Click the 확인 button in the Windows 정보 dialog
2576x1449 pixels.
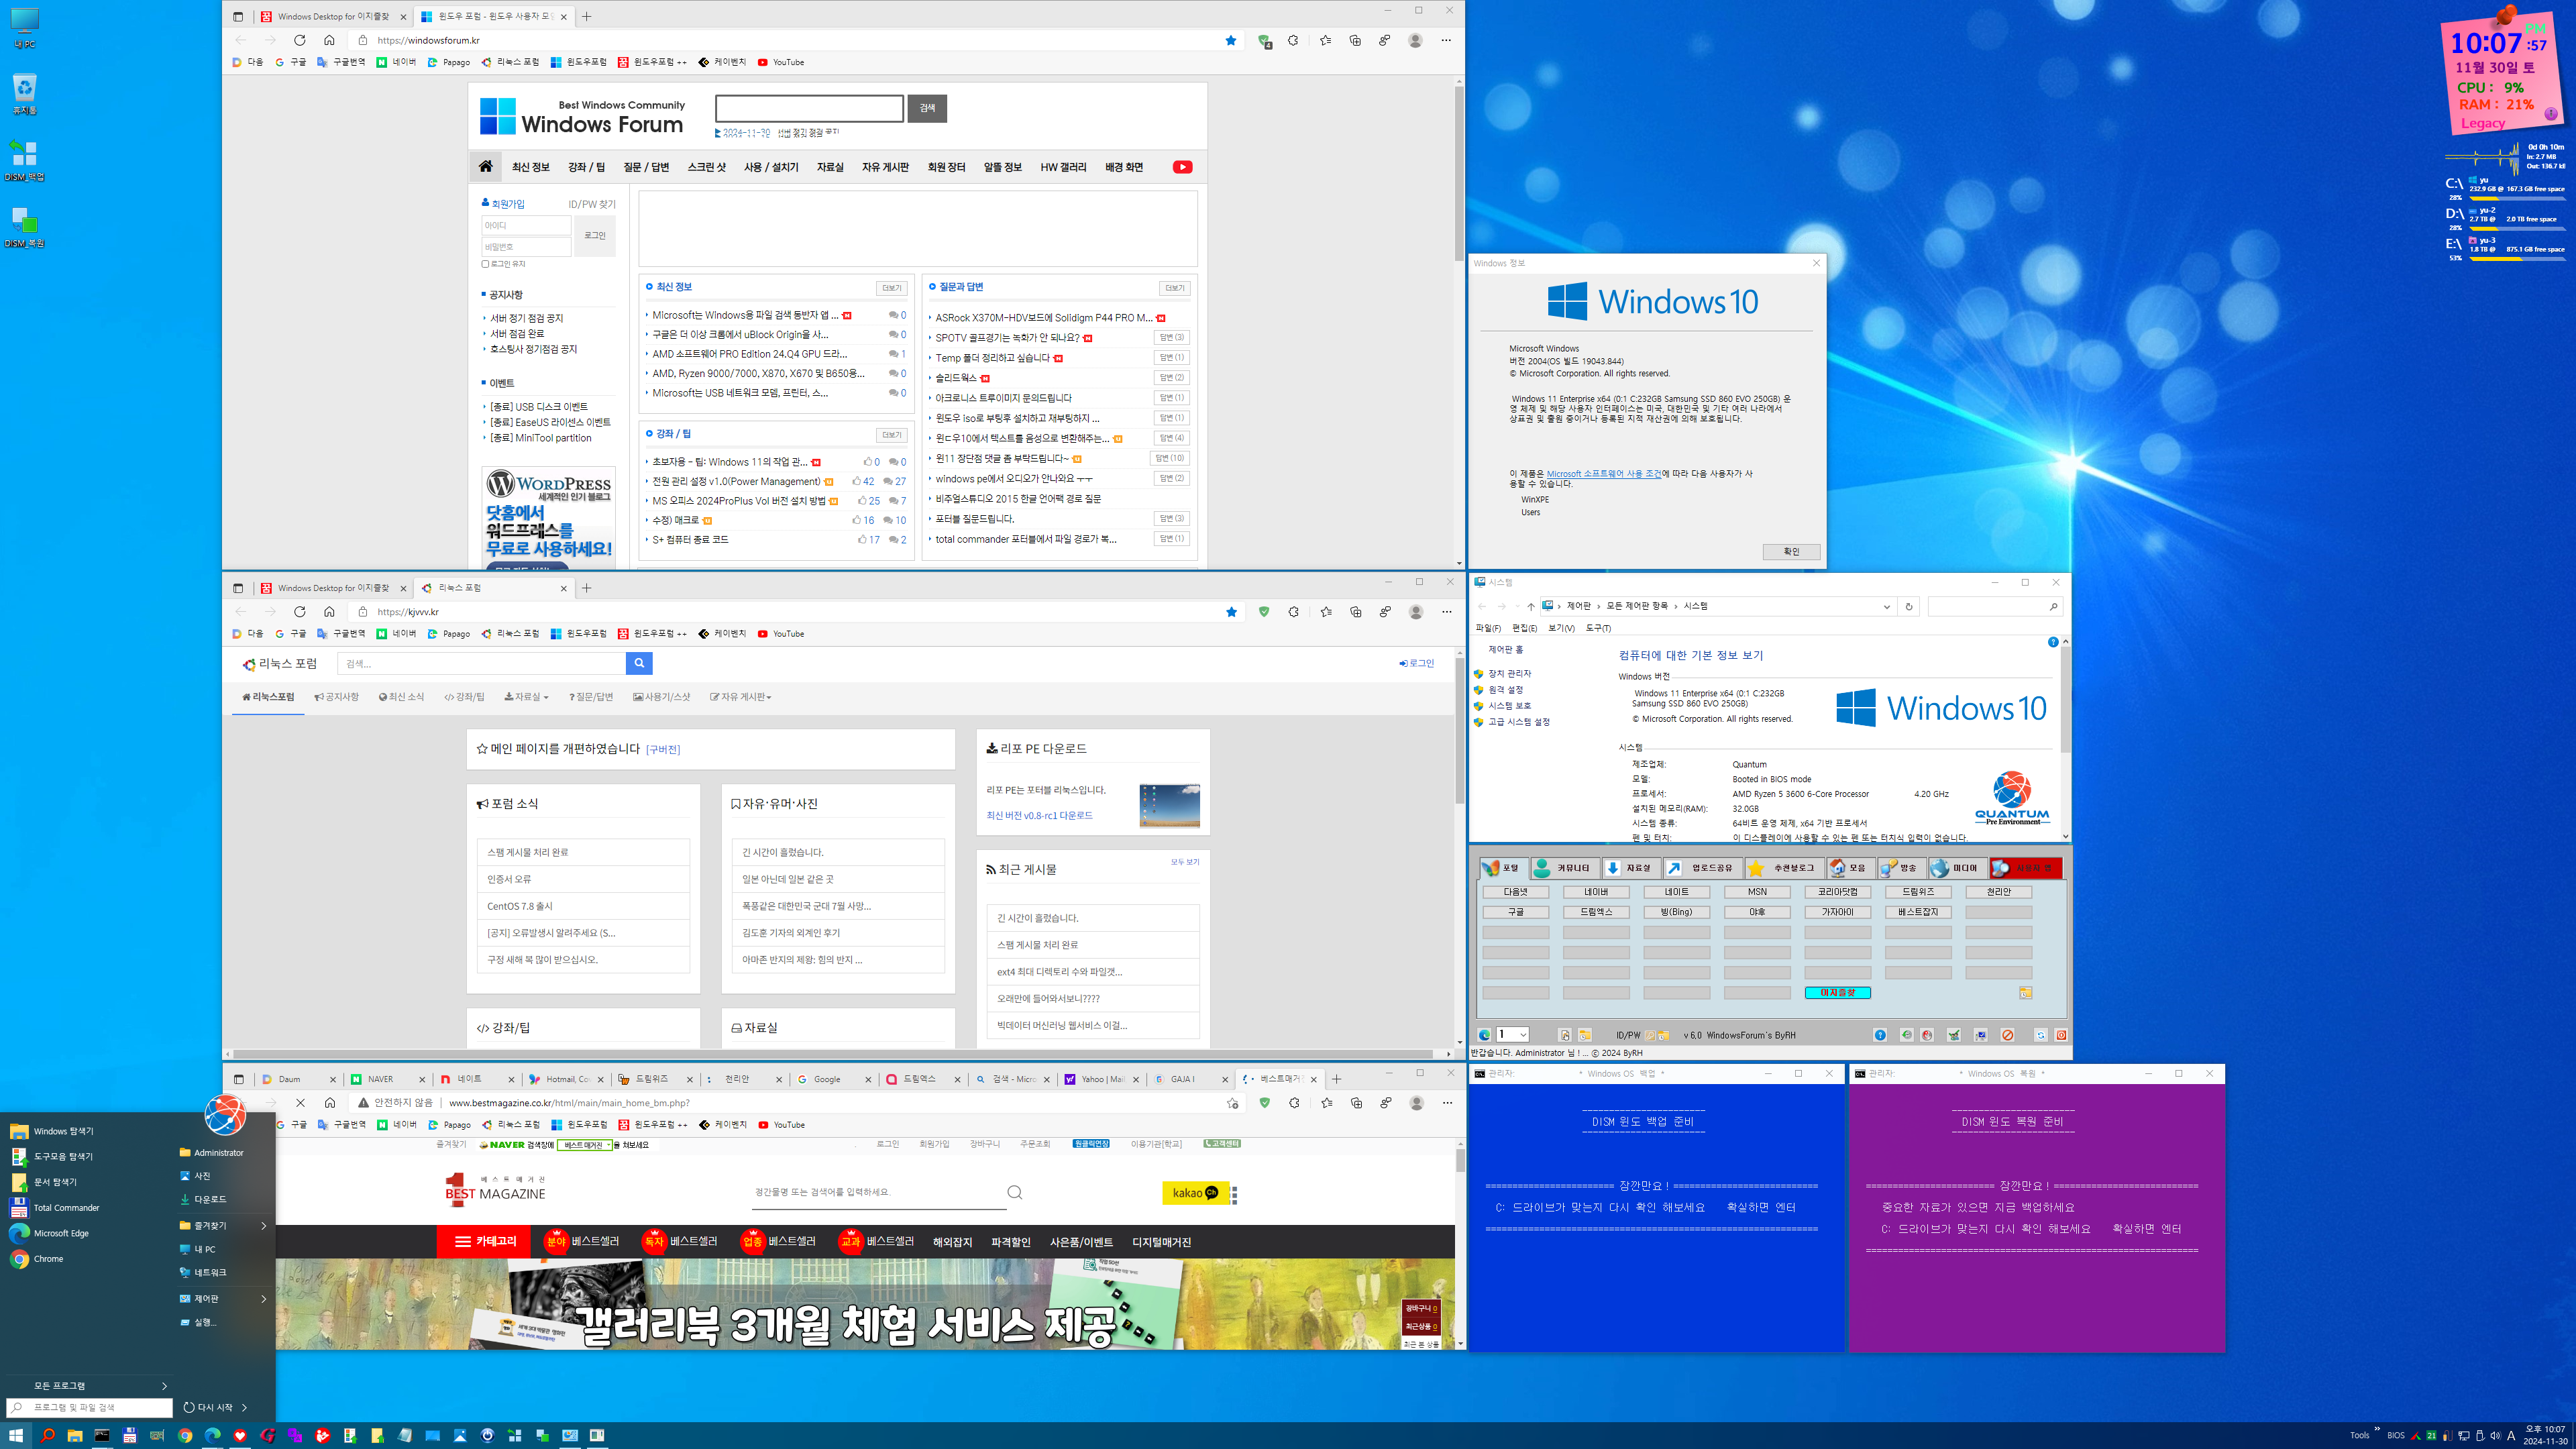[1791, 552]
